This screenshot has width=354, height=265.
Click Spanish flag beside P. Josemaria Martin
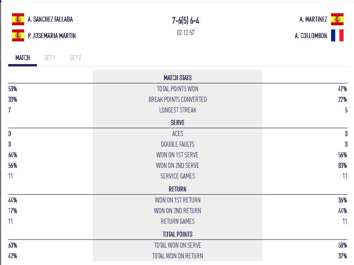18,36
